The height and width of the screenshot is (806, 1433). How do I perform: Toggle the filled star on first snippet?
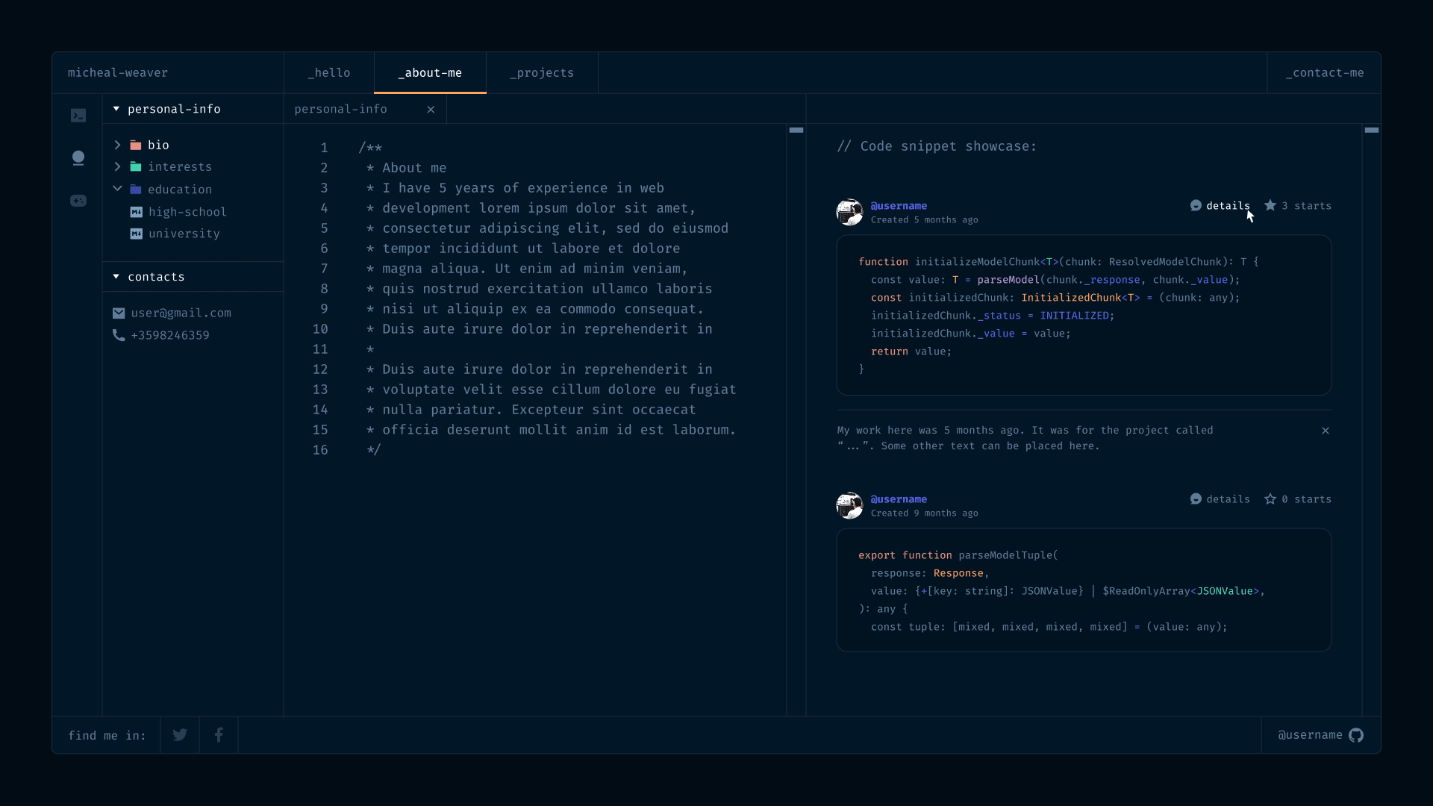coord(1270,205)
